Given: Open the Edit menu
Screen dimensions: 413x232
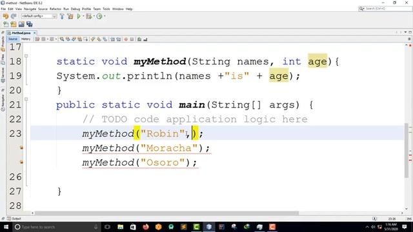Looking at the screenshot, I should pyautogui.click(x=10, y=9).
